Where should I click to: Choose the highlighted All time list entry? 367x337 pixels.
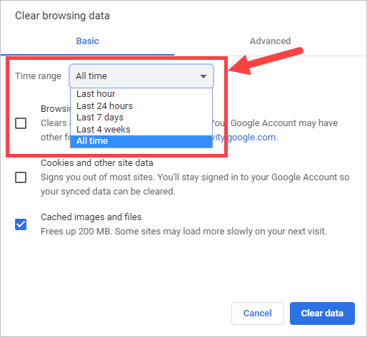(141, 141)
